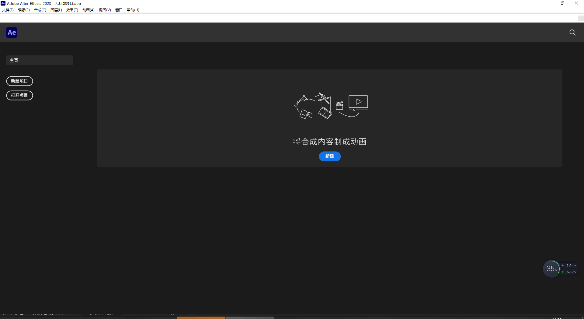This screenshot has width=584, height=319.
Task: Open the 效果 menu
Action: tap(72, 10)
